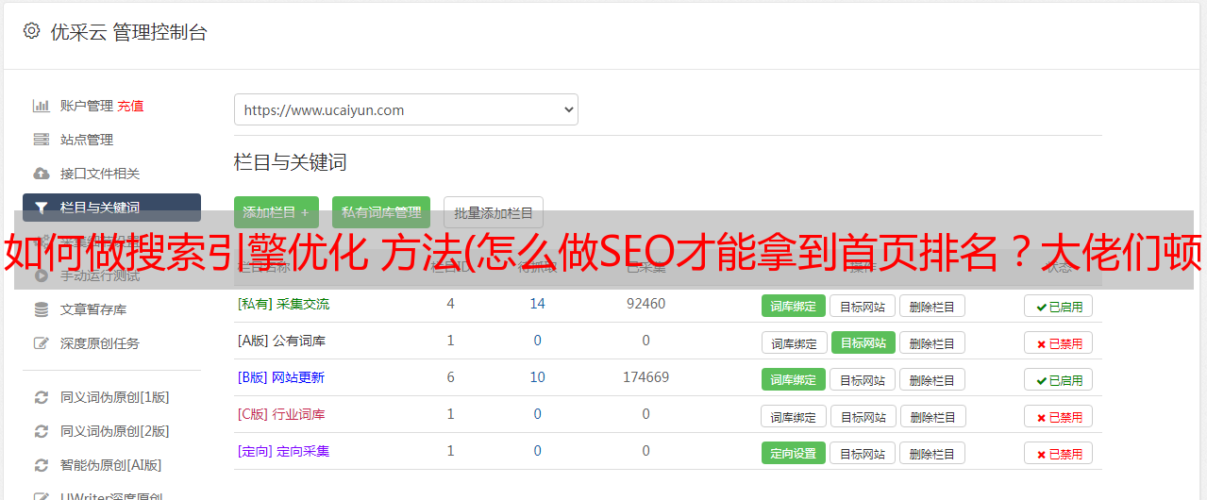
Task: Click the refresh icon for 同义词伪原创[1版]
Action: 42,397
